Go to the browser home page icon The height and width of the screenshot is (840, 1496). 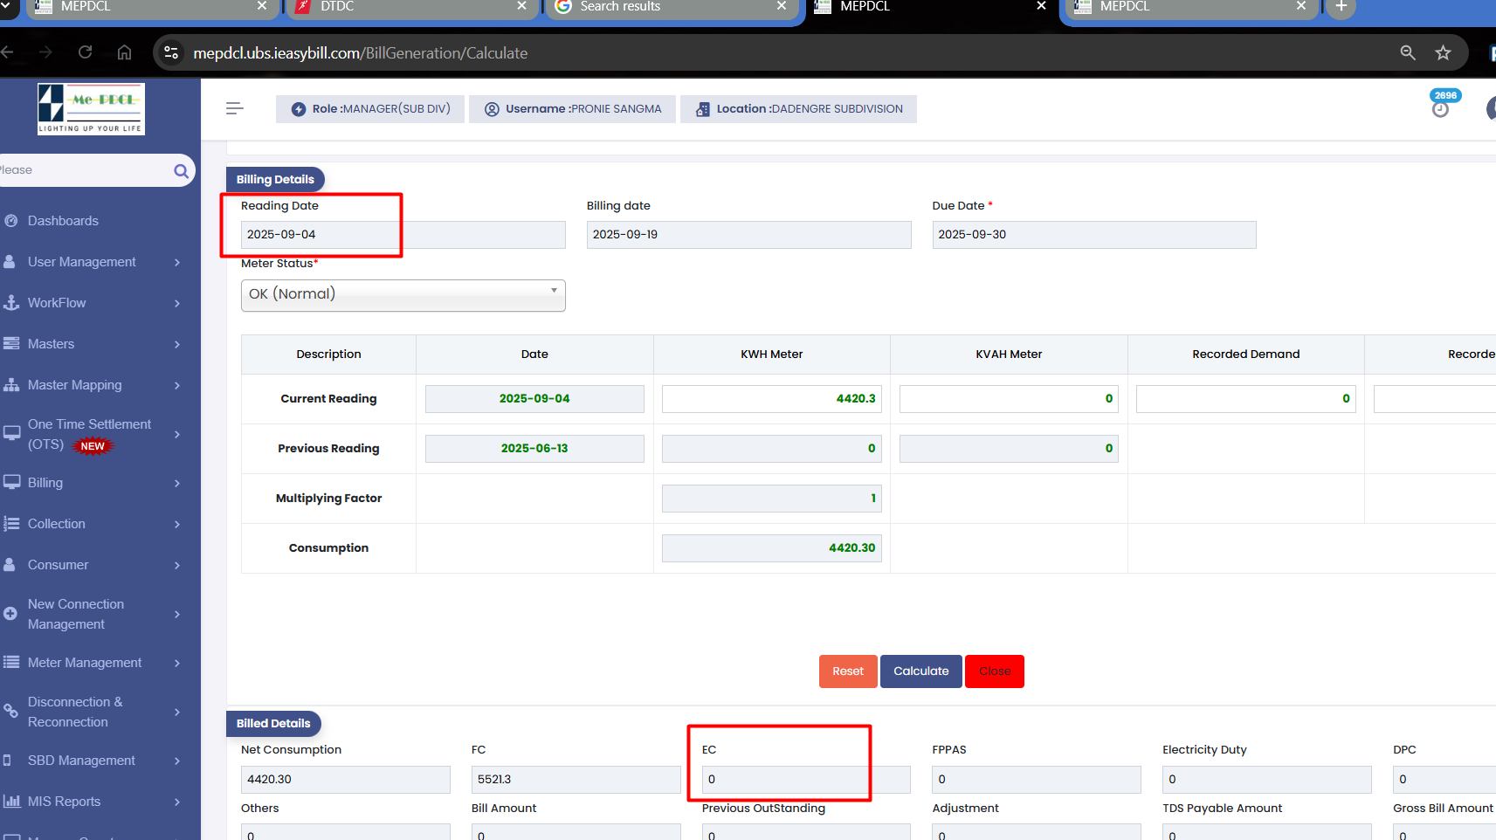click(125, 52)
